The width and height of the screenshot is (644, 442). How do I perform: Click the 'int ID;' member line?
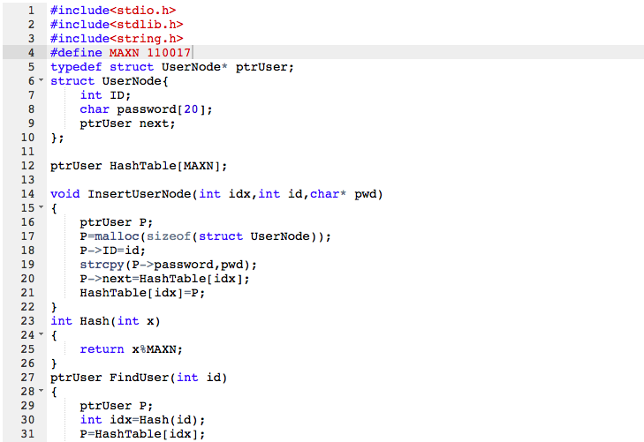pyautogui.click(x=105, y=95)
